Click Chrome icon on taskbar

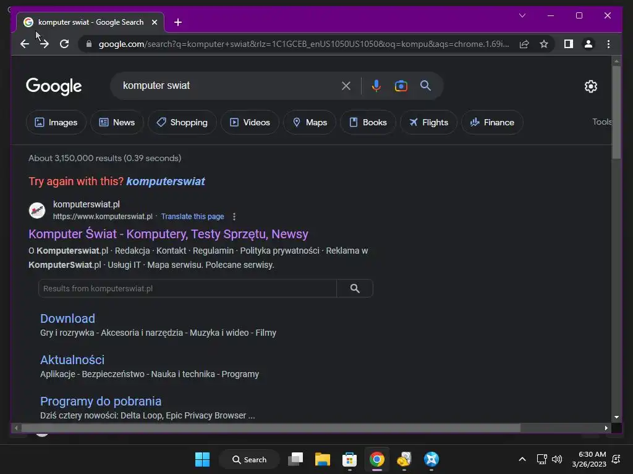point(376,459)
